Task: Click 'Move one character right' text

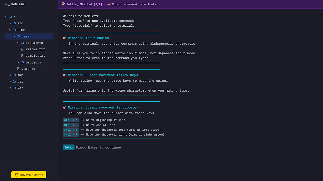Action: (x=106, y=134)
